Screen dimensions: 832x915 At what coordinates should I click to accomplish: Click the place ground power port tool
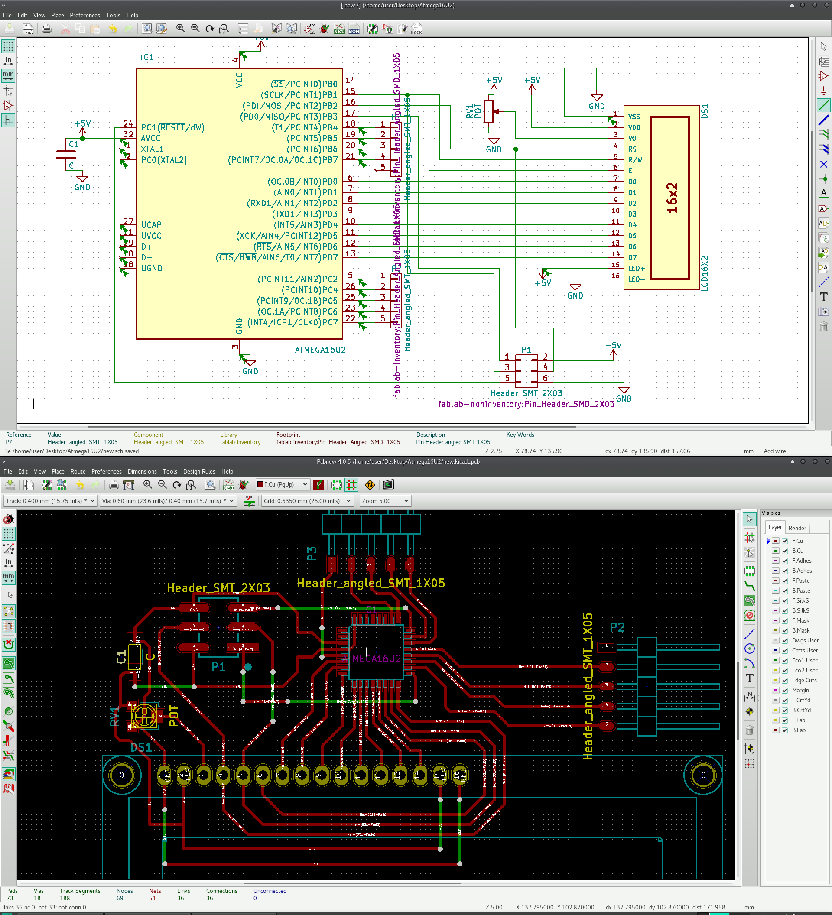pos(823,91)
